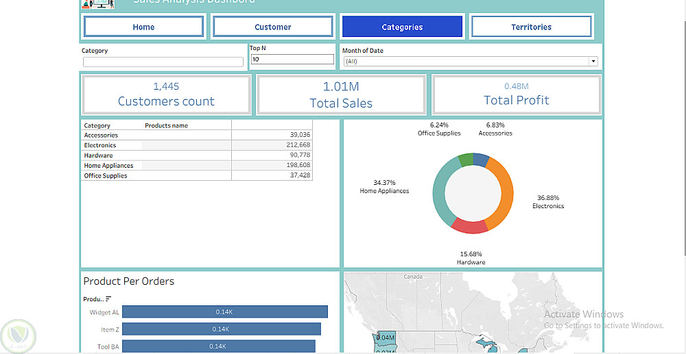This screenshot has width=686, height=354.
Task: Click the green shield watermark logo
Action: click(18, 336)
